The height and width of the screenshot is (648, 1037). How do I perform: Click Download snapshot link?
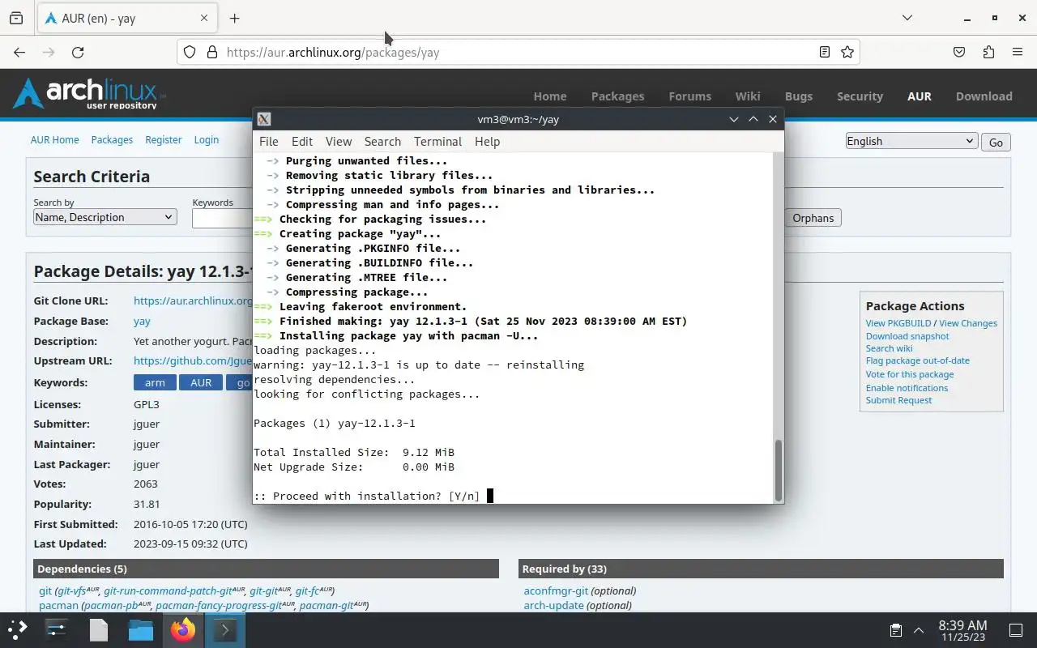coord(907,336)
